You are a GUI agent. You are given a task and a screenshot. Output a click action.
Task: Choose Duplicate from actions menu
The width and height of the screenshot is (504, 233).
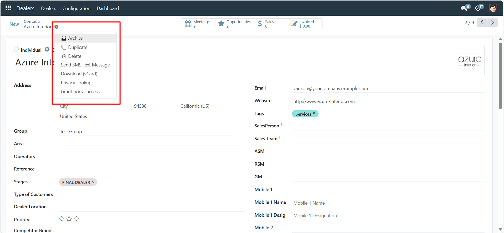tap(85, 47)
